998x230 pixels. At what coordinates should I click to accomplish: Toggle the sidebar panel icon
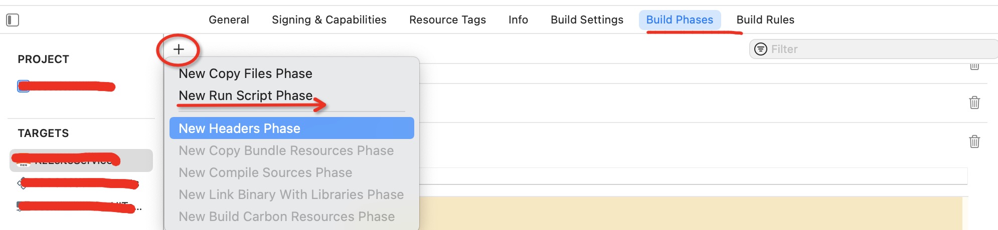[x=13, y=20]
